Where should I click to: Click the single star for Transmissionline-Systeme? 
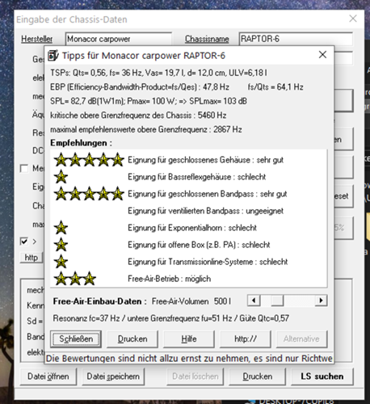pyautogui.click(x=61, y=262)
